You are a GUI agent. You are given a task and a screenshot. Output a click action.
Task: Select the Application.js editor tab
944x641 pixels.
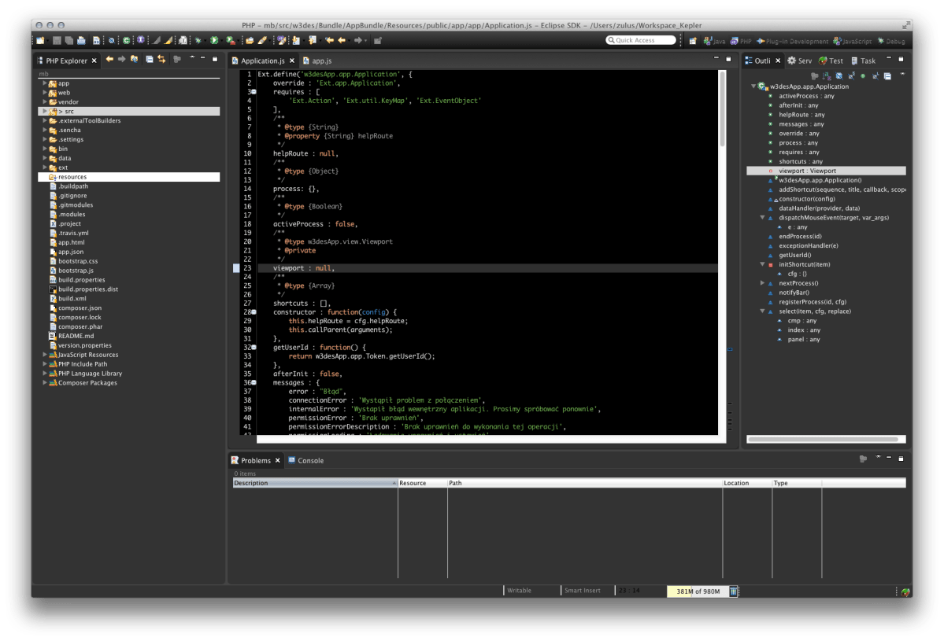click(x=262, y=61)
